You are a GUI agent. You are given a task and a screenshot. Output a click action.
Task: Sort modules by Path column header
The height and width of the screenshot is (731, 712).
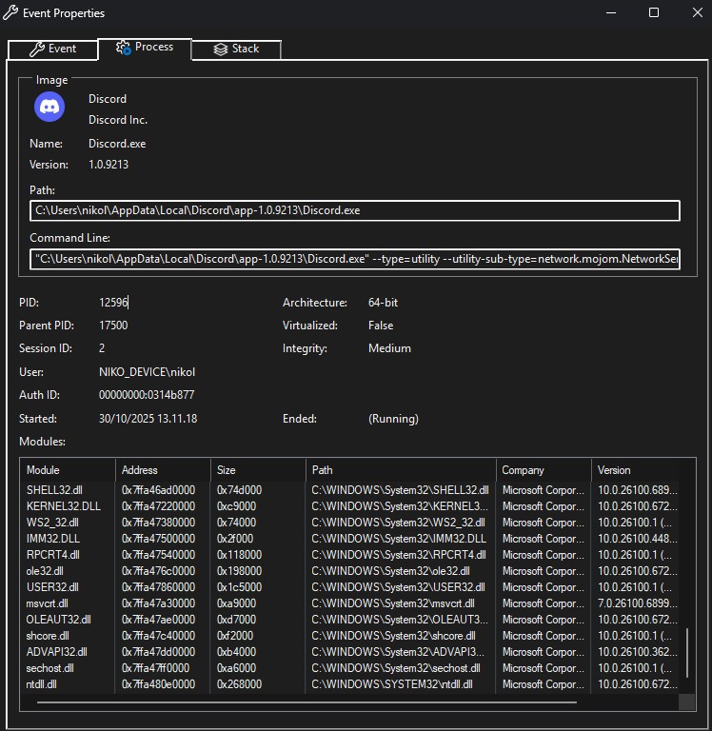[x=401, y=470]
